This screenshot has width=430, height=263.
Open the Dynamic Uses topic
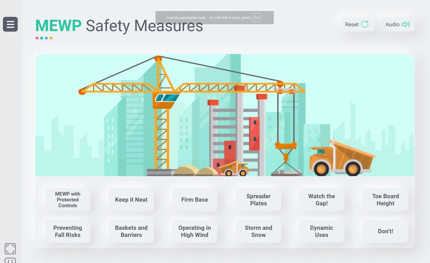pyautogui.click(x=322, y=231)
